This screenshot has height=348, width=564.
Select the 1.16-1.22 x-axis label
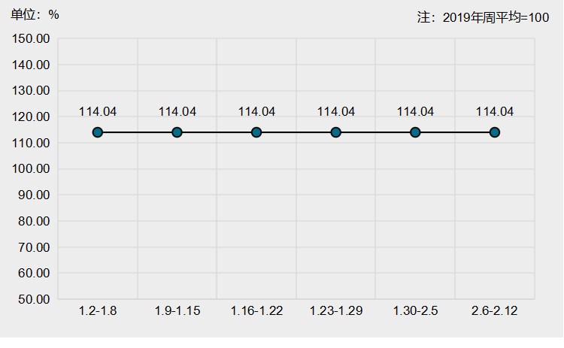tap(256, 311)
